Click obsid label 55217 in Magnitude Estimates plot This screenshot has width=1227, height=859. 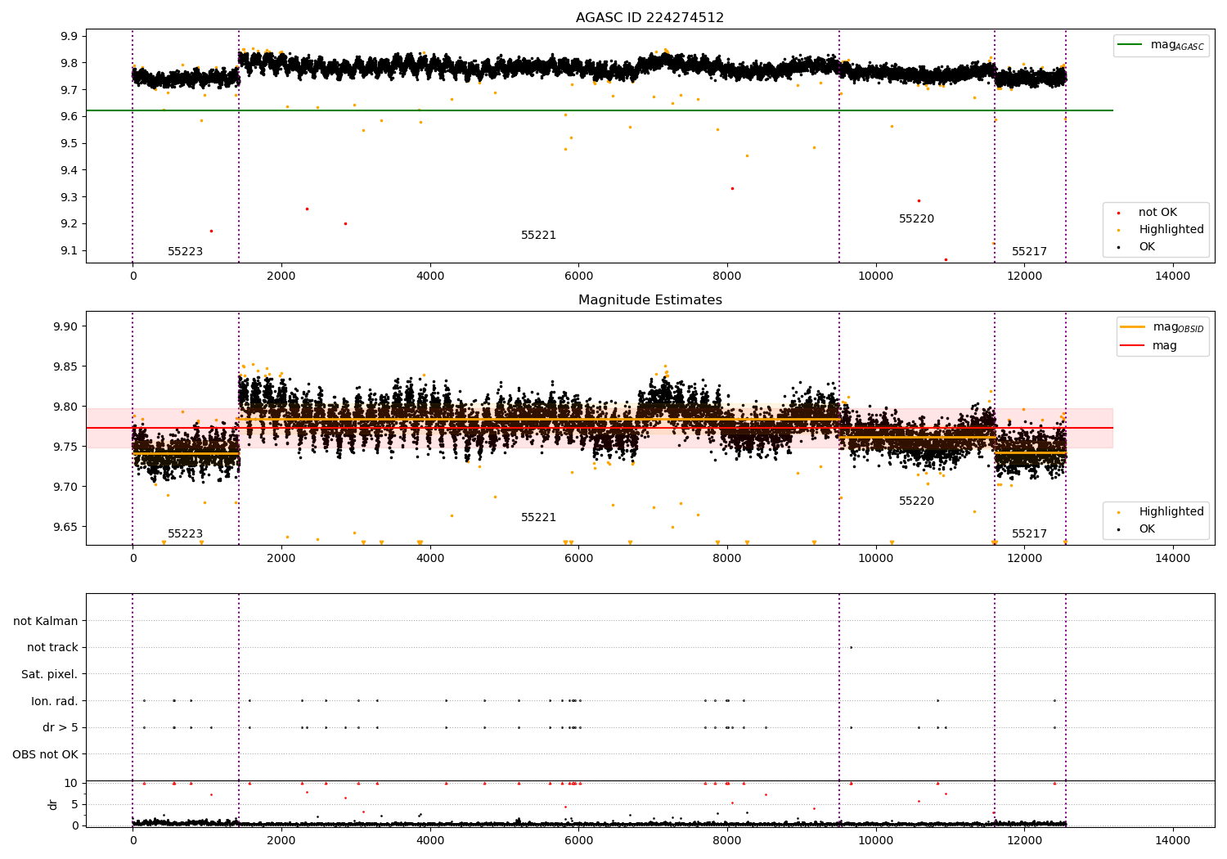[x=1029, y=534]
